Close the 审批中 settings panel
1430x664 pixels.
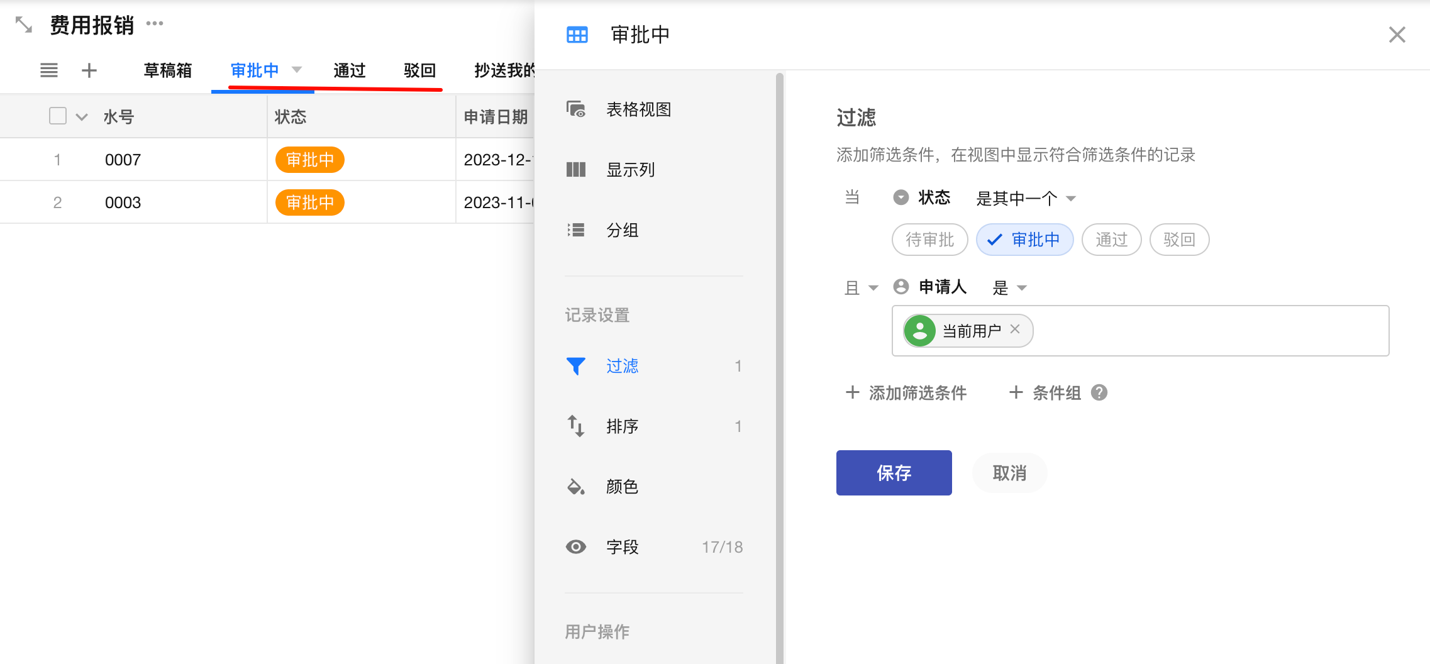[1397, 35]
